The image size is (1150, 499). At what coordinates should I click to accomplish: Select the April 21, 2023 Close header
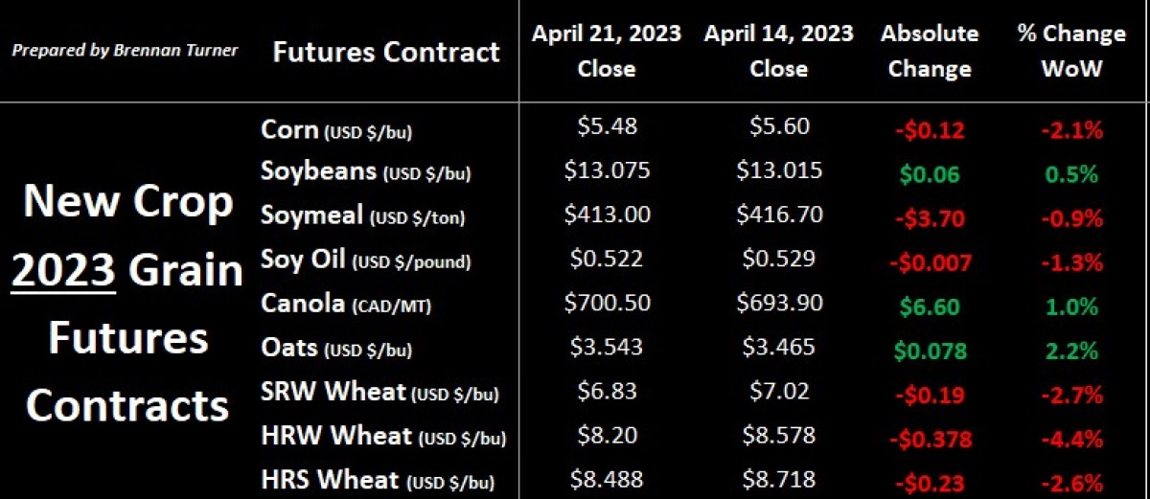(x=607, y=51)
